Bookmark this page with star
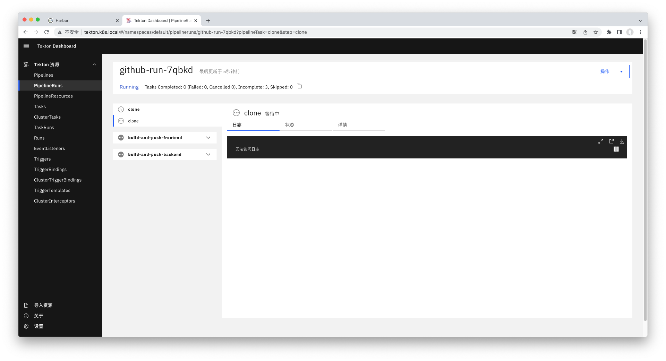Image resolution: width=666 pixels, height=361 pixels. pos(596,32)
